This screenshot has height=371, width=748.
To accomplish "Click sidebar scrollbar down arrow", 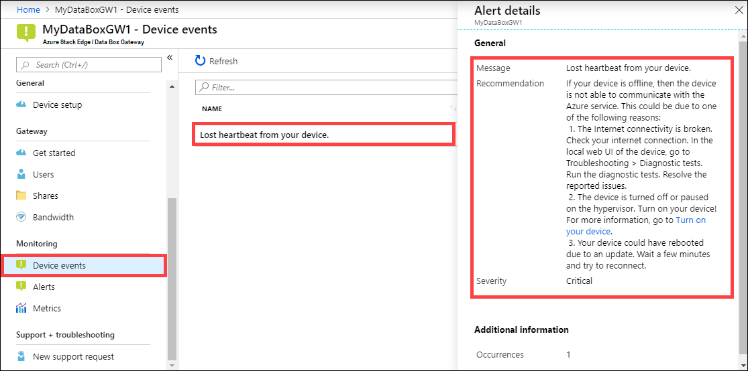I will tap(172, 365).
